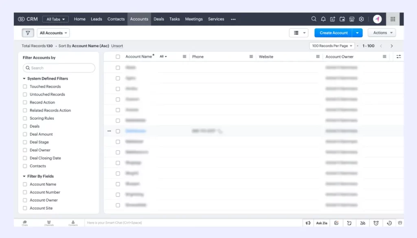Open the search icon in top bar

(314, 19)
